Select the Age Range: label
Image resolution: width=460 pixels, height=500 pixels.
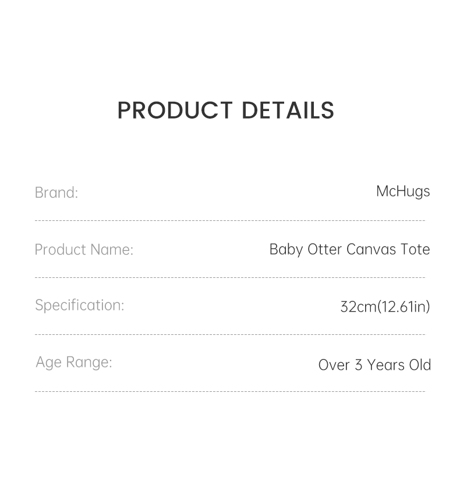[74, 362]
